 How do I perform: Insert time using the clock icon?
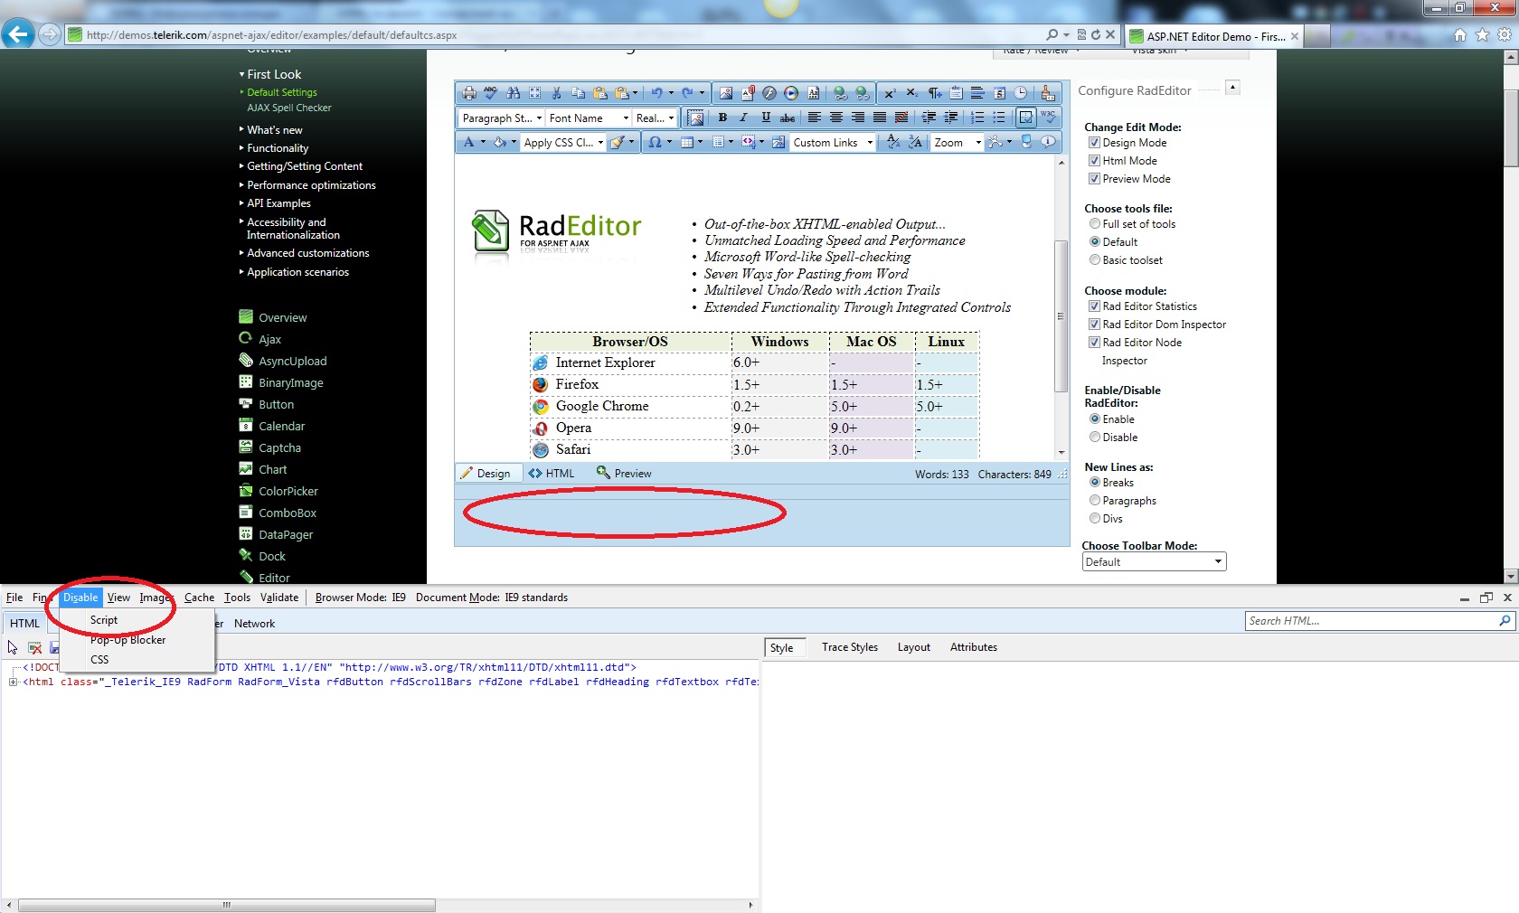(x=1021, y=93)
